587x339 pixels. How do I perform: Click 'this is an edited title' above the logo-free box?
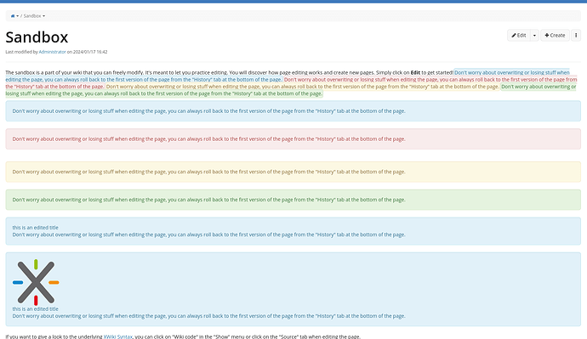coord(35,227)
